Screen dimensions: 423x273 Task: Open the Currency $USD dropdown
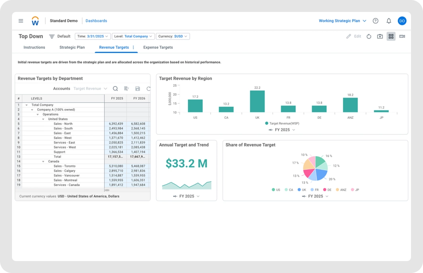pyautogui.click(x=172, y=36)
